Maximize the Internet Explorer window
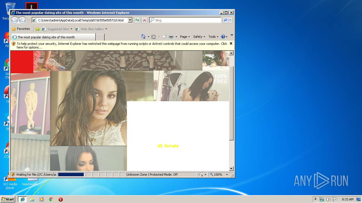Image resolution: width=362 pixels, height=203 pixels. [226, 13]
